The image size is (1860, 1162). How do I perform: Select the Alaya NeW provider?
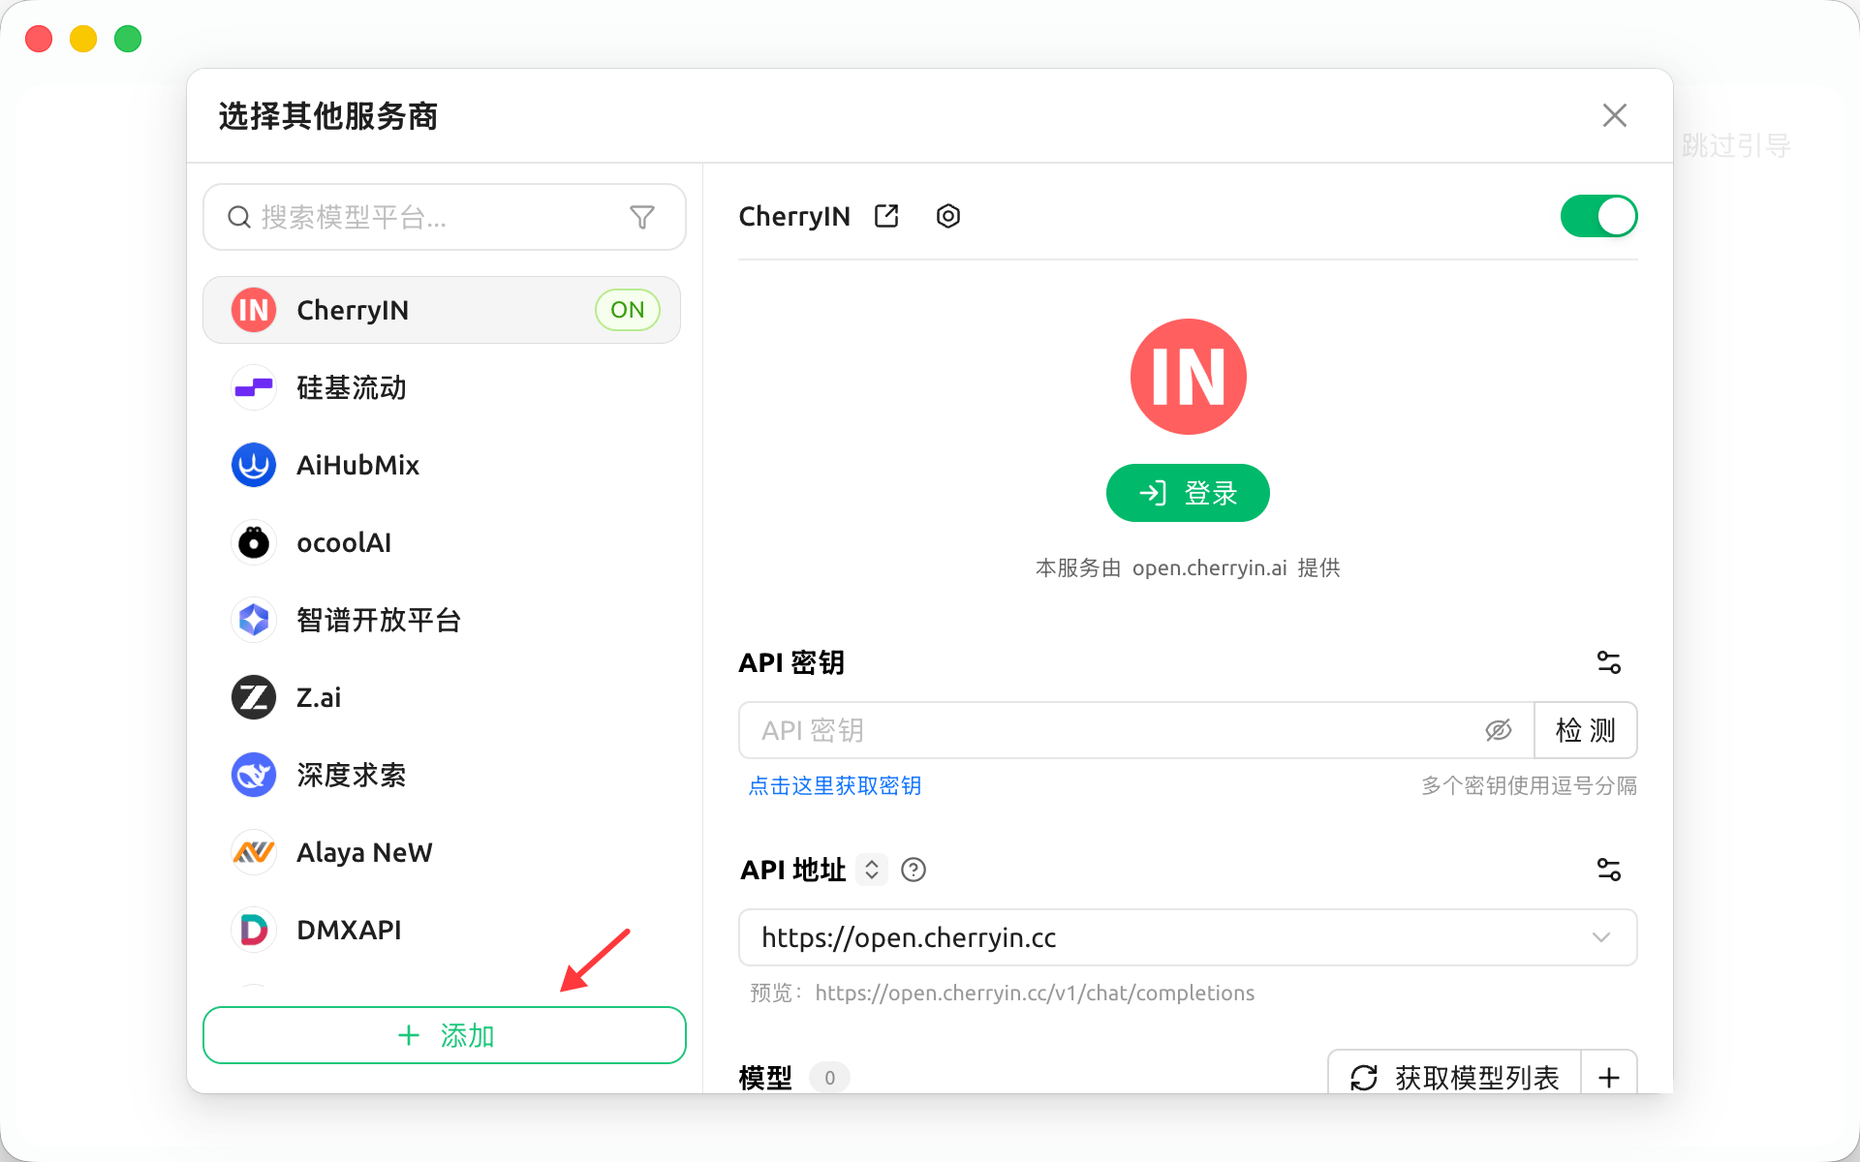[x=442, y=852]
